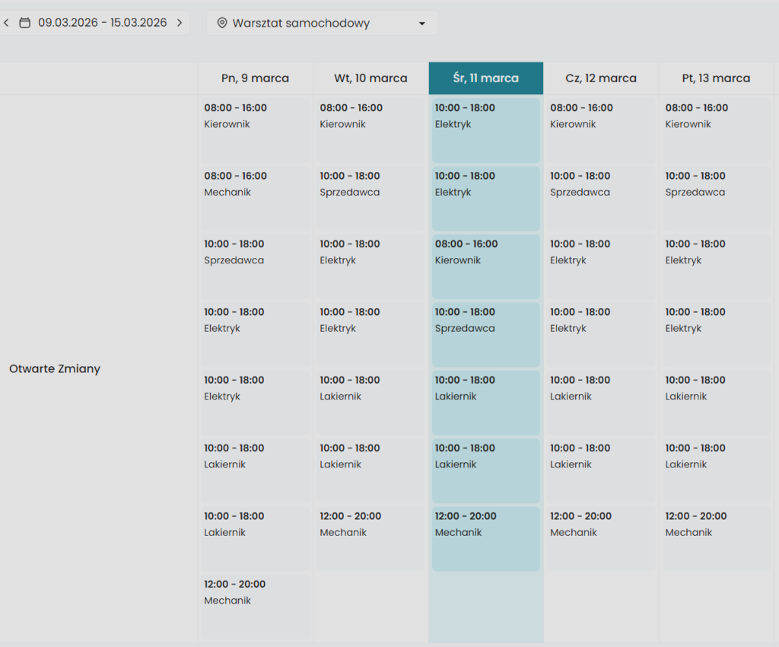The height and width of the screenshot is (647, 779).
Task: Click the Otwarte Zmiany row label
Action: (55, 369)
